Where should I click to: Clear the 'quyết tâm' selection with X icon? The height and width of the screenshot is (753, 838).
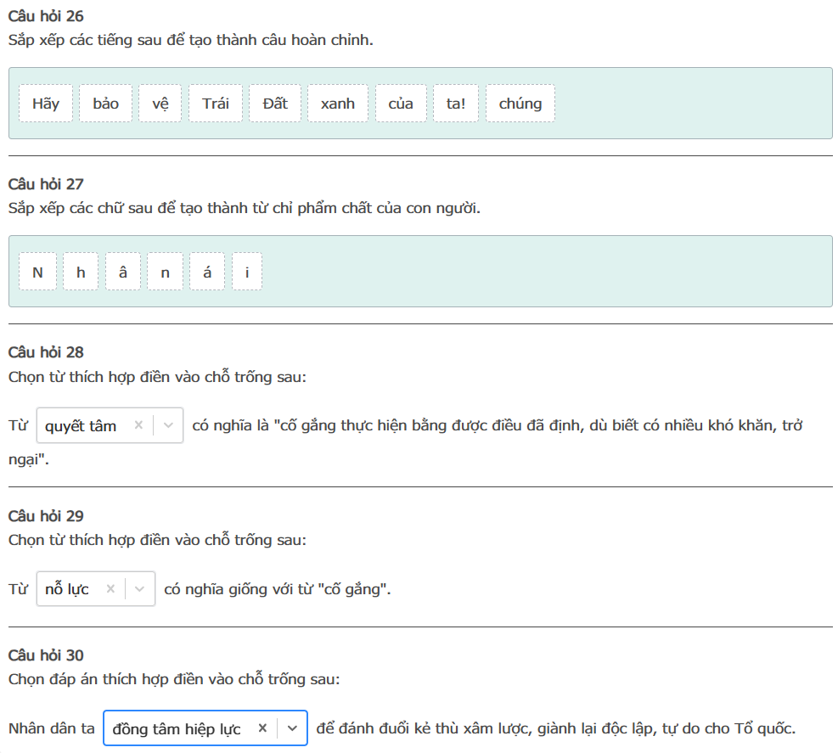138,426
